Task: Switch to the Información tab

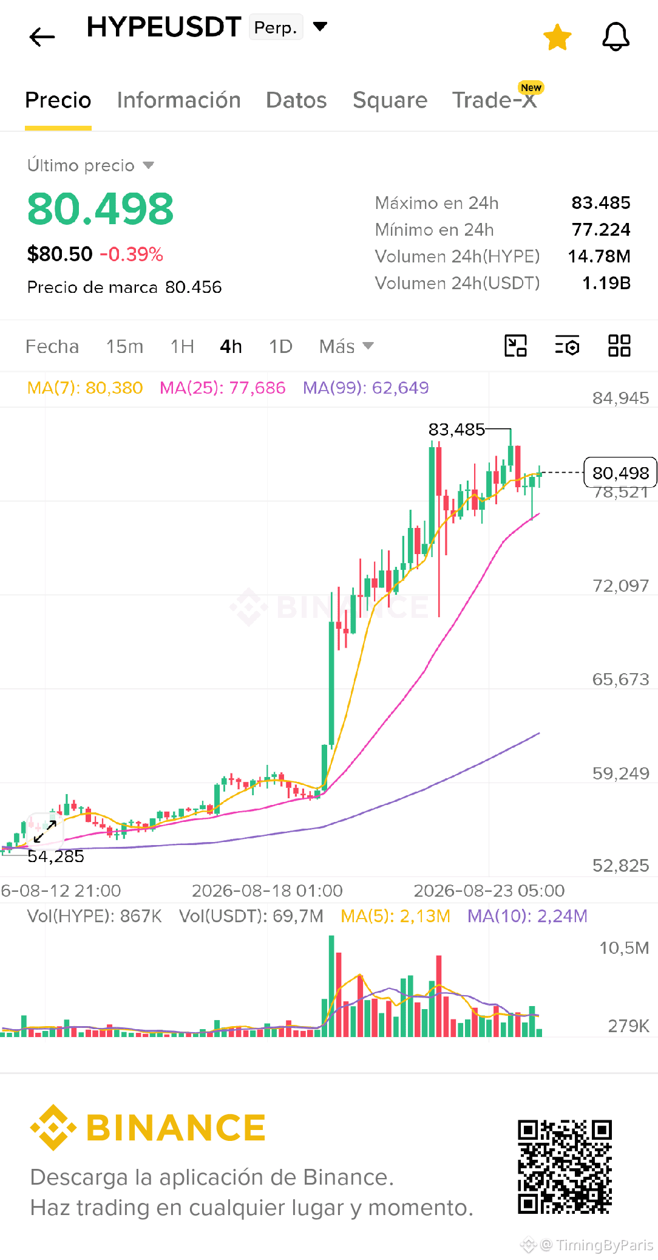Action: 179,100
